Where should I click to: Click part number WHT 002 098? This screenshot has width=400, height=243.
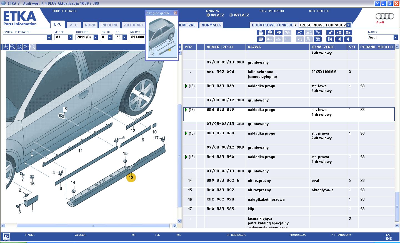(220, 199)
